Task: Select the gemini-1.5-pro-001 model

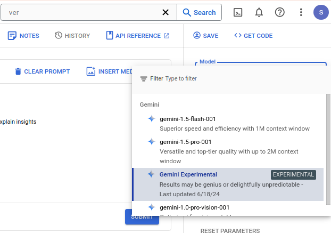Action: click(x=228, y=151)
